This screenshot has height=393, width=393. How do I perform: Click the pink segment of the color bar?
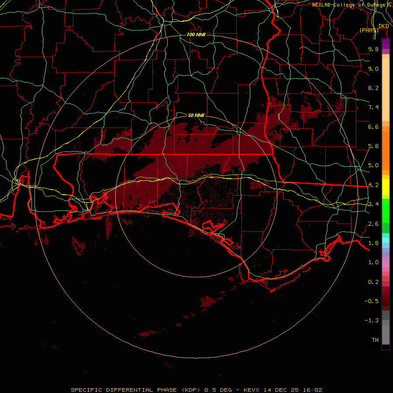coord(386,265)
